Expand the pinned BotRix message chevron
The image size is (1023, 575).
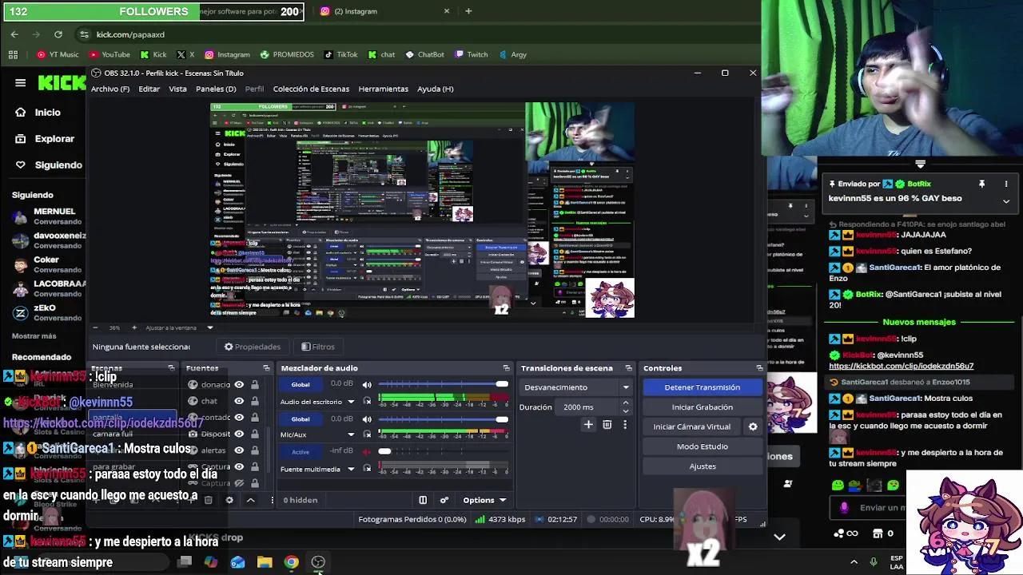1006,201
